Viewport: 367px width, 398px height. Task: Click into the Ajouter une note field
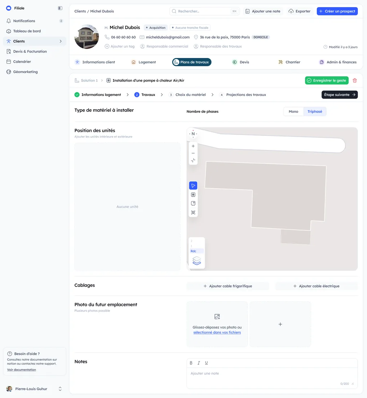coord(272,378)
